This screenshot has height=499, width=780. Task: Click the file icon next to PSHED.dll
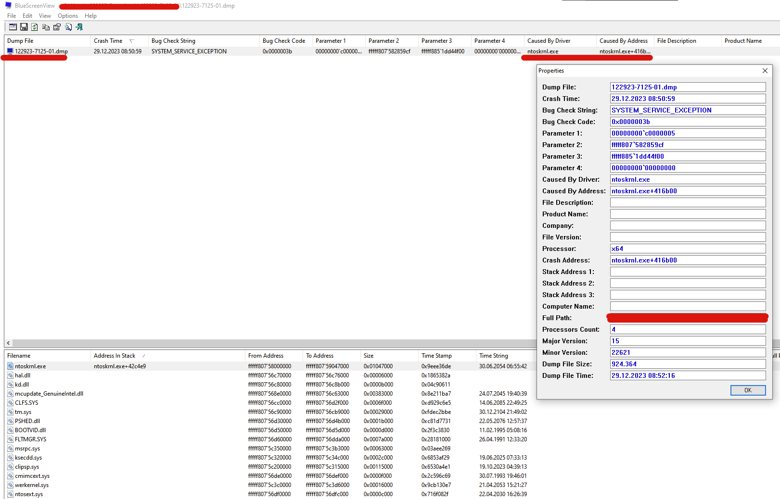coord(10,421)
